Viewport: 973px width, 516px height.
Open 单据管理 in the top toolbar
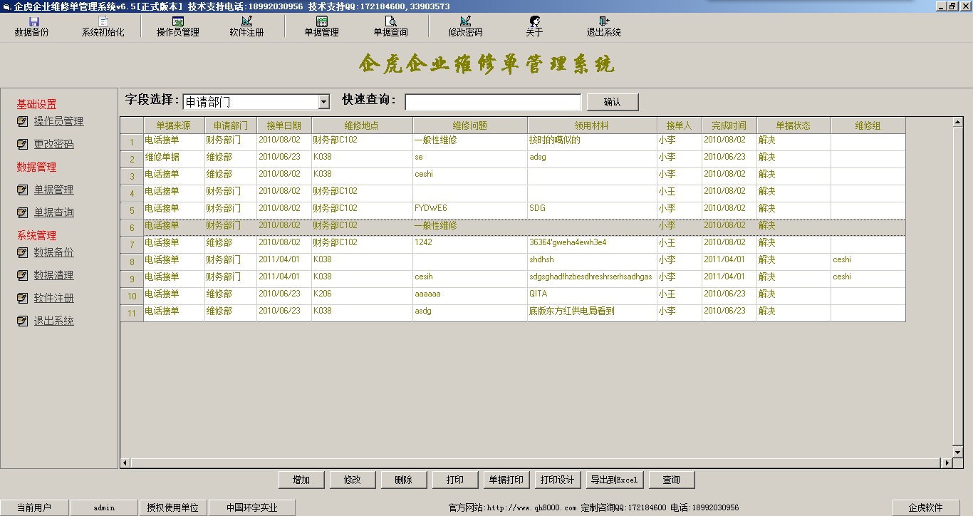pos(321,26)
